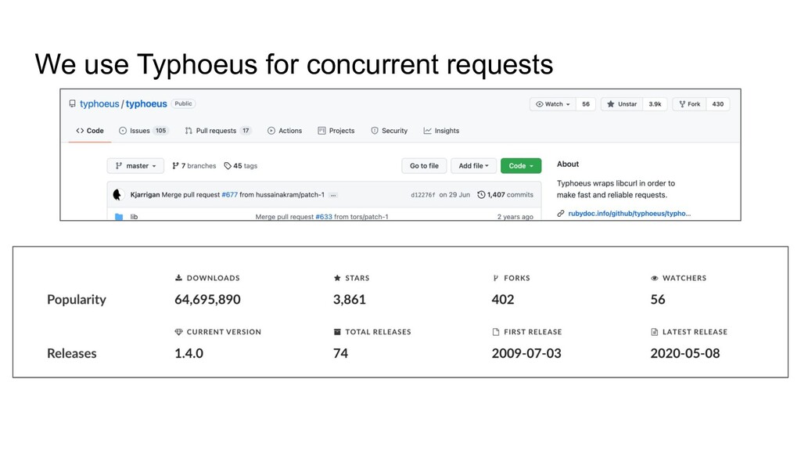This screenshot has height=451, width=801.
Task: Click the Forks icon in Popularity
Action: 495,278
